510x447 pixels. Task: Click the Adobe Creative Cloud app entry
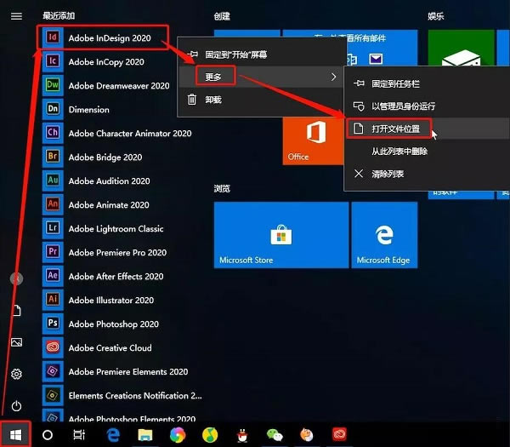tap(110, 348)
